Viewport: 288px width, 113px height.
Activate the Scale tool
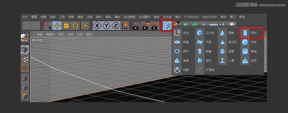pyautogui.click(x=66, y=26)
